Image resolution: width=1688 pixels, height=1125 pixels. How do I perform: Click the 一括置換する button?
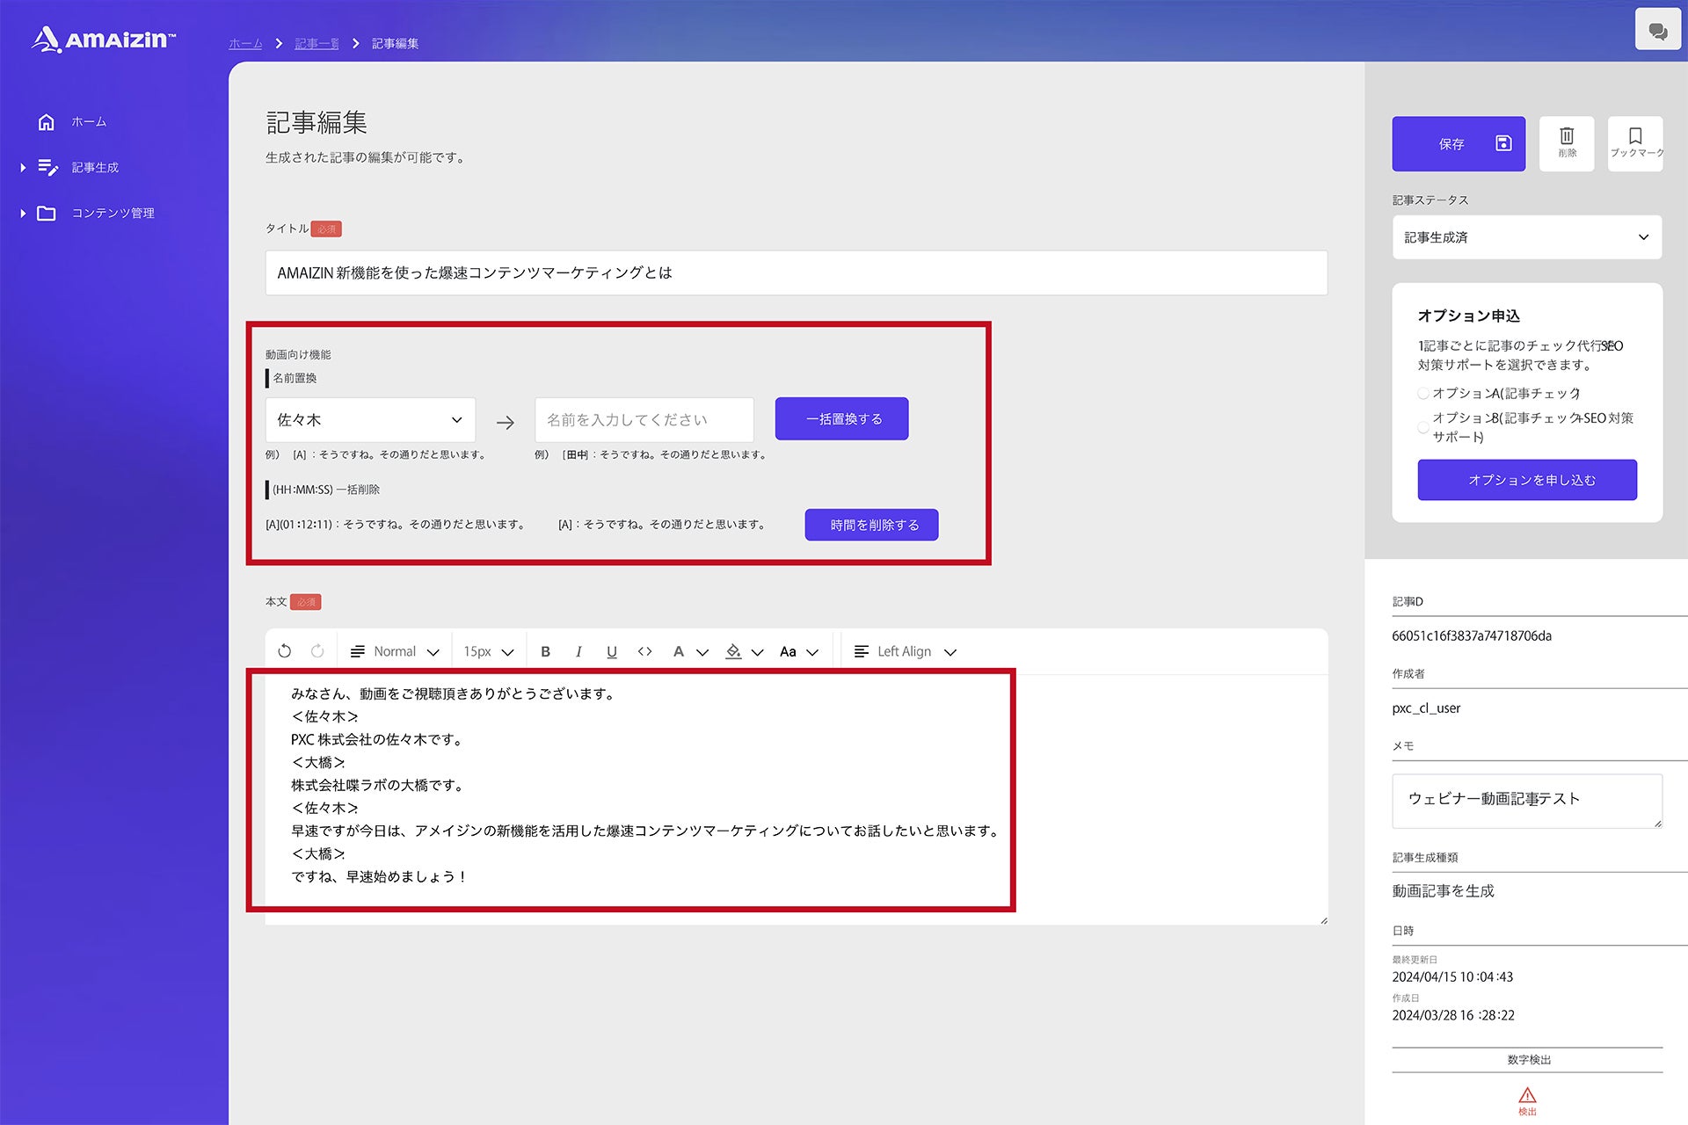[x=841, y=419]
